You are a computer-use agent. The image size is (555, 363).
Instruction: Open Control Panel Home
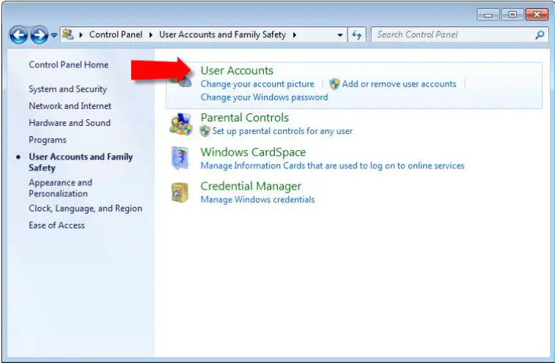[69, 64]
